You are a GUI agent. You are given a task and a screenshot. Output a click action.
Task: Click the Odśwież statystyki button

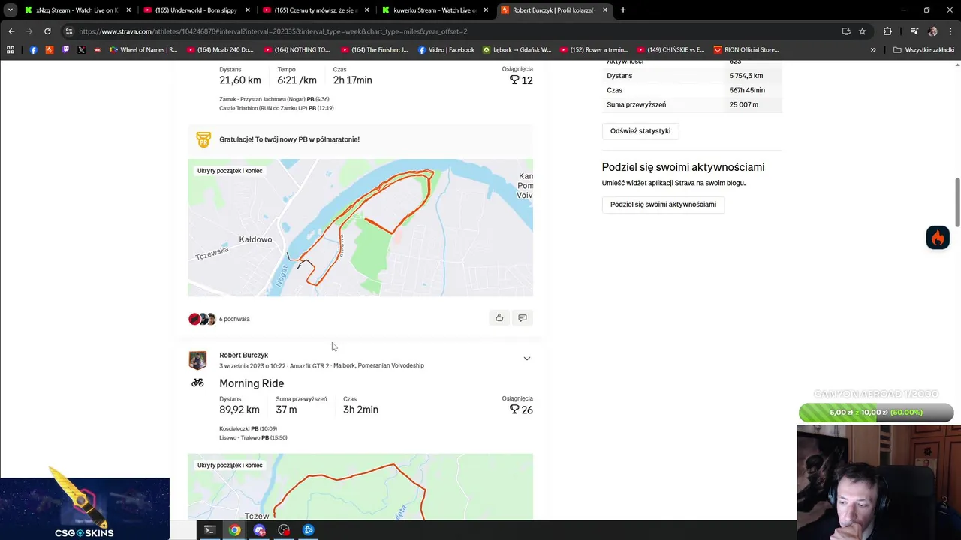point(640,131)
